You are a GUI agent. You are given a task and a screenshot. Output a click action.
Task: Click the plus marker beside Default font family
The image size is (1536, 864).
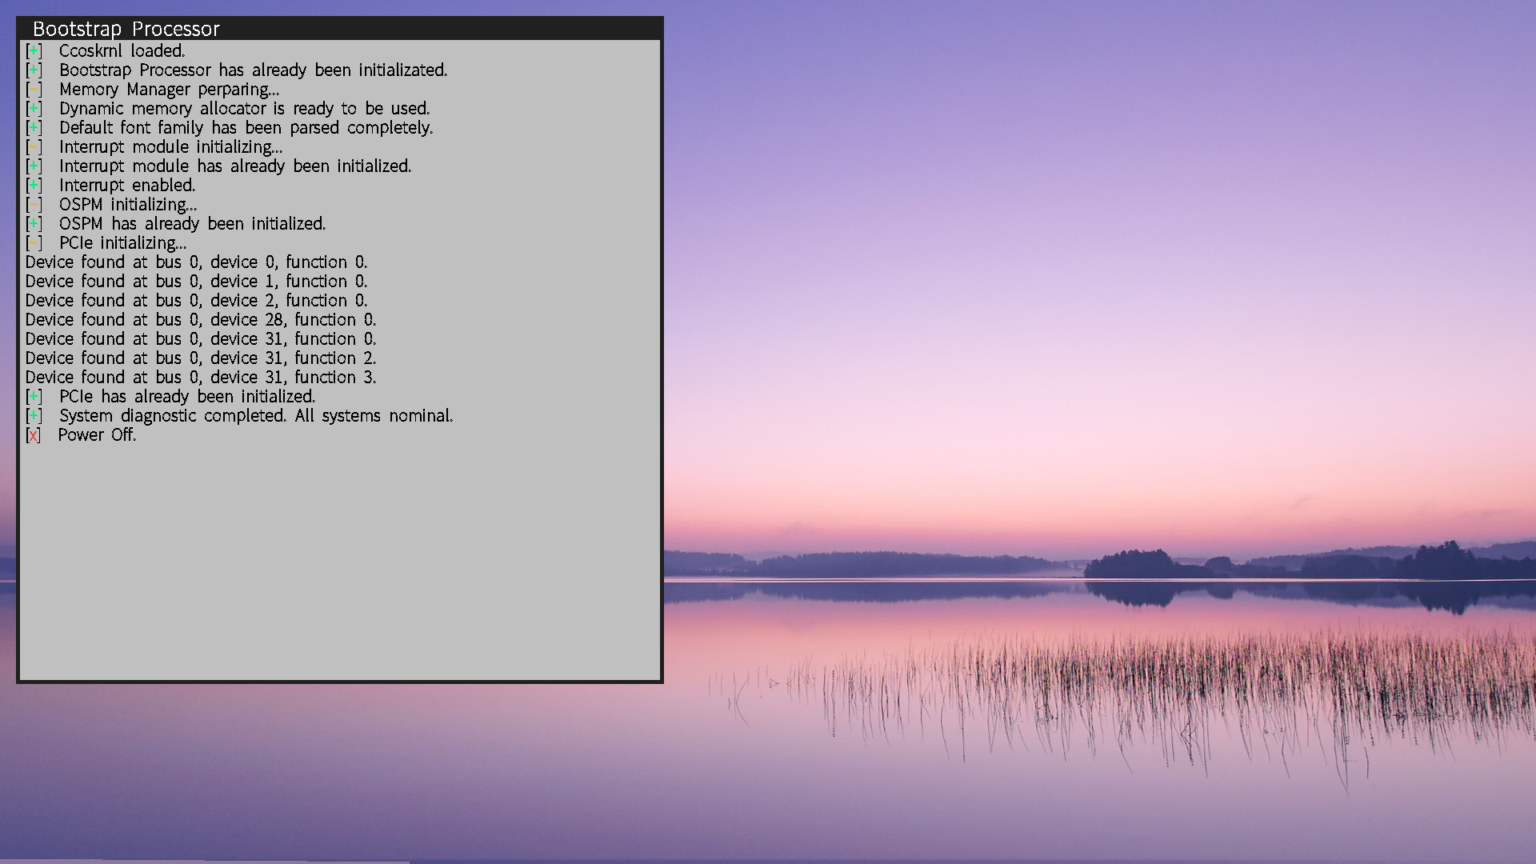pos(34,128)
